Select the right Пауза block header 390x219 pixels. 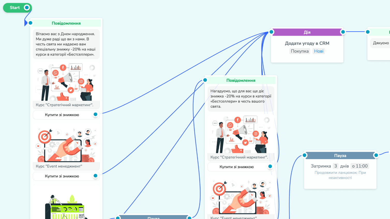tap(340, 155)
